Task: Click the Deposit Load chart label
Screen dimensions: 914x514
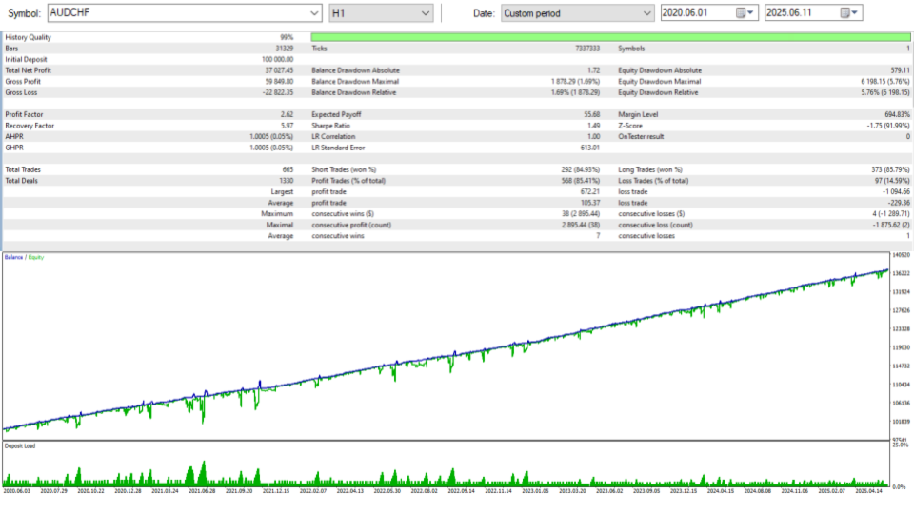Action: (x=20, y=445)
